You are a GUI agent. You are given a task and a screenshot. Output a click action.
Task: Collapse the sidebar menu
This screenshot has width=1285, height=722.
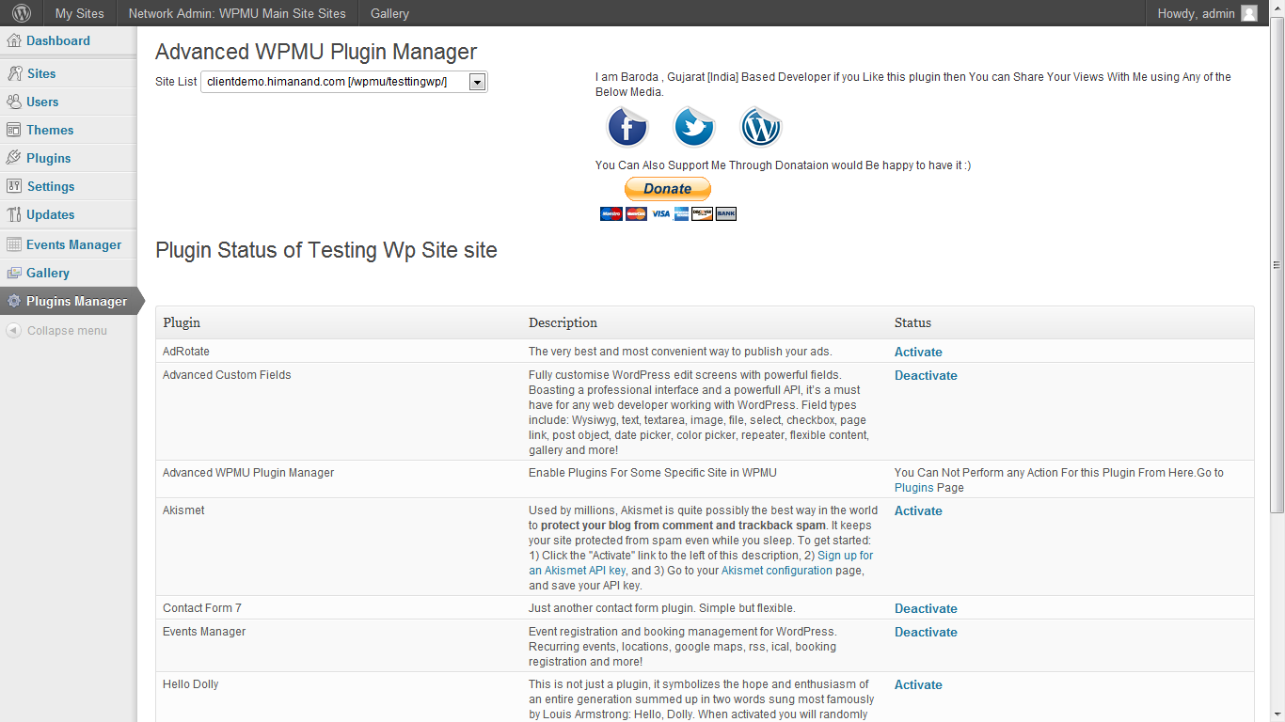(x=56, y=331)
